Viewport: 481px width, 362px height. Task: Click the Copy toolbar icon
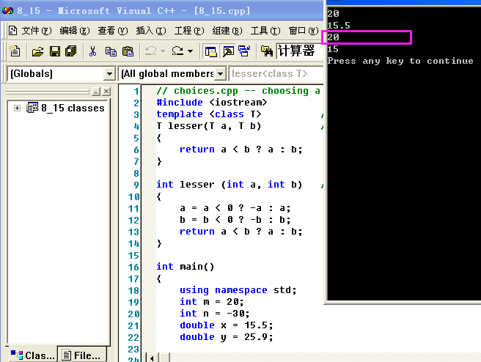(x=111, y=51)
